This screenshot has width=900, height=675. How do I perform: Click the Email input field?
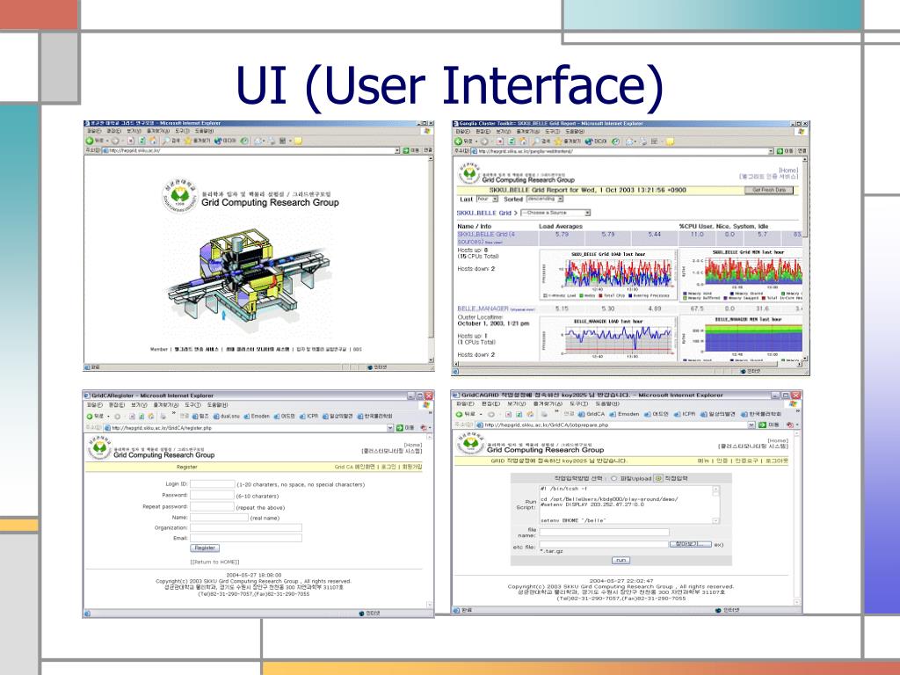point(246,538)
